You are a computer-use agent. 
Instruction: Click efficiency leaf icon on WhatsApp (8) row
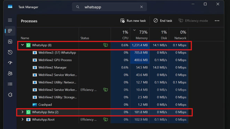coord(106,45)
